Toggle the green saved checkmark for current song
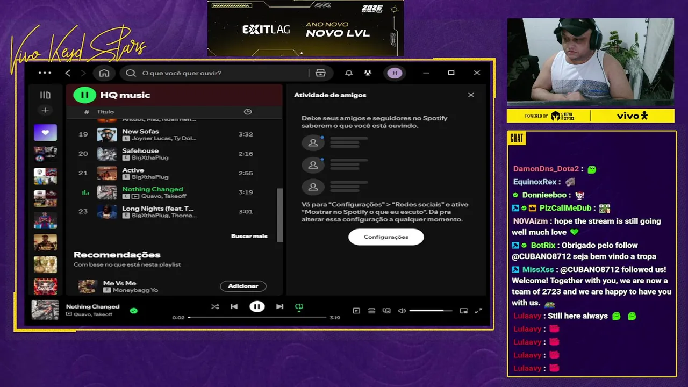This screenshot has height=387, width=688. 133,310
